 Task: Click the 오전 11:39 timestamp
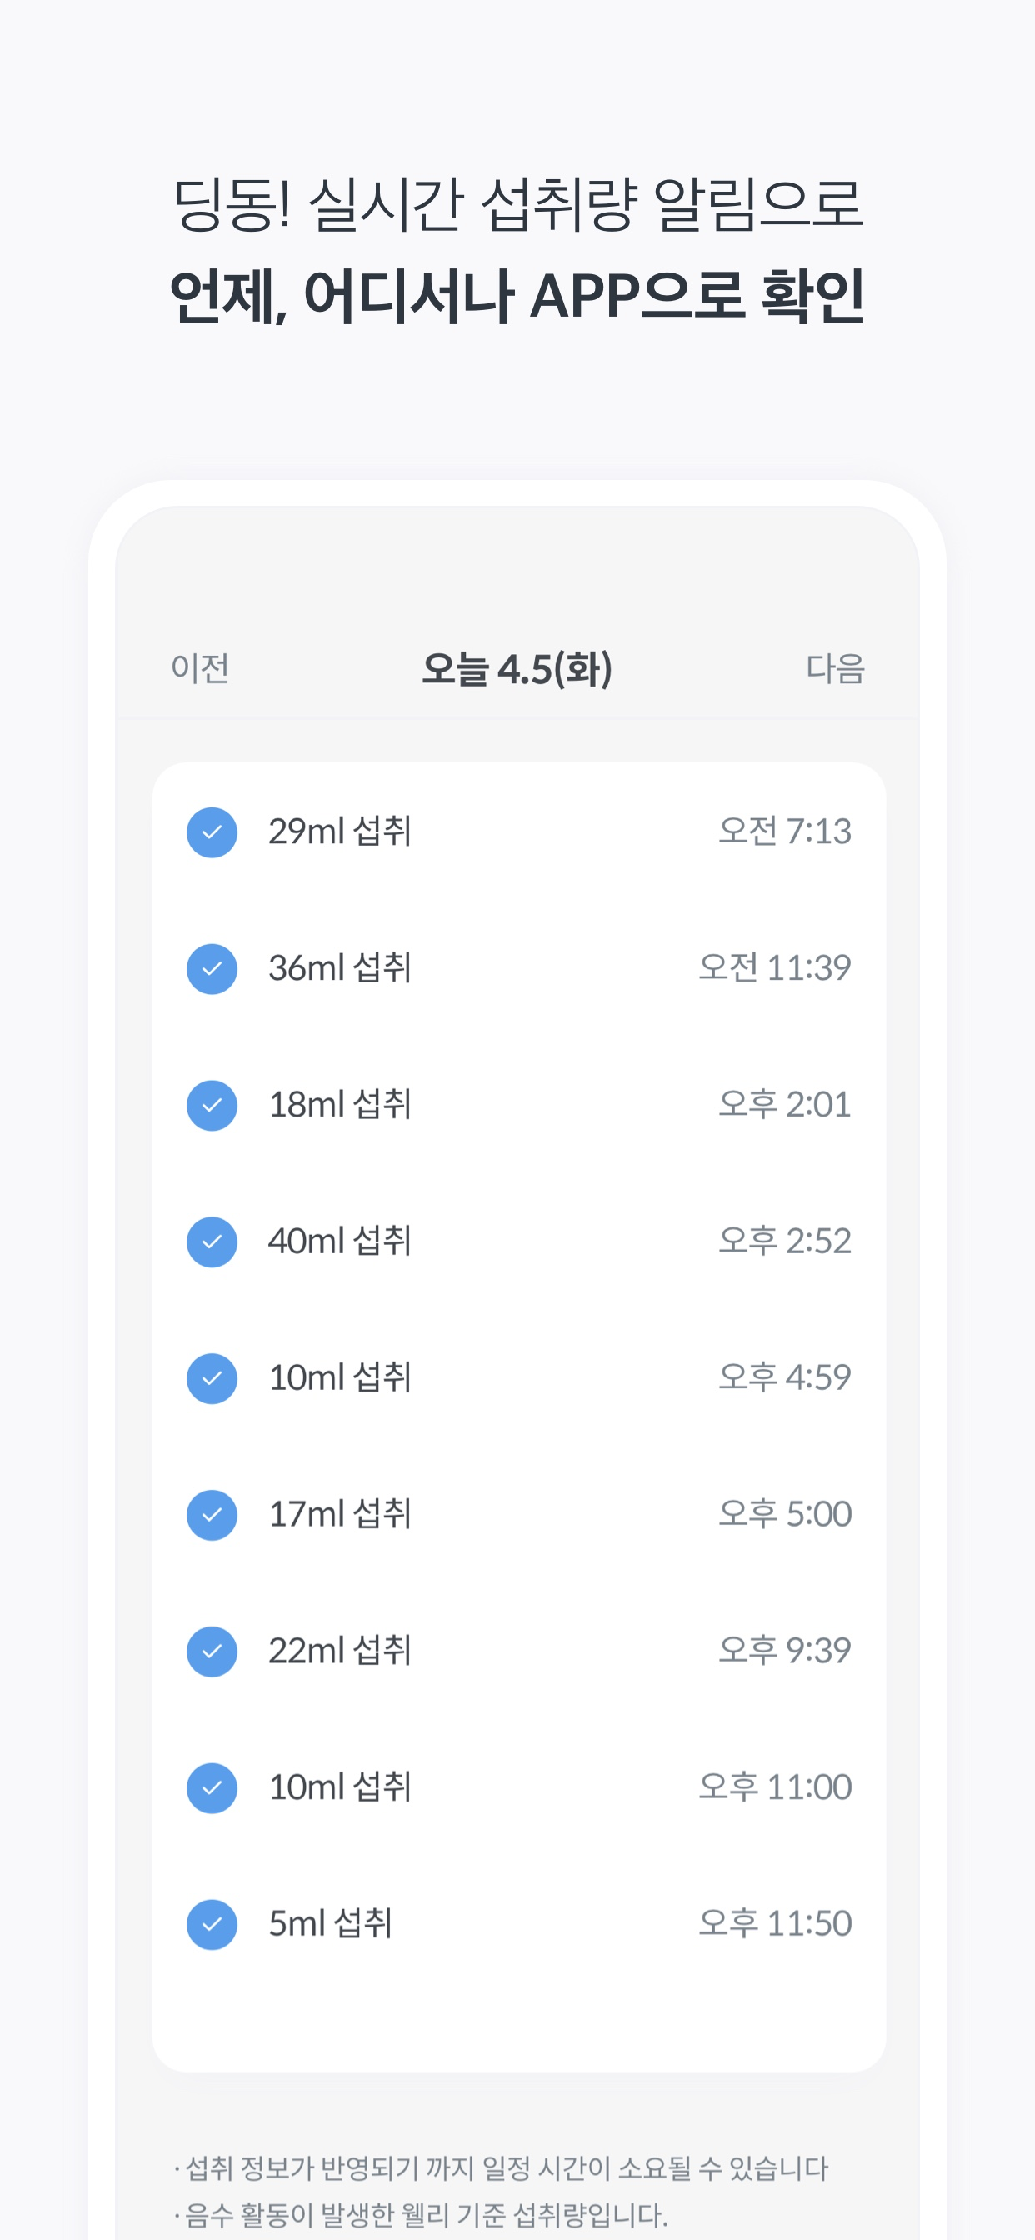[x=775, y=967]
